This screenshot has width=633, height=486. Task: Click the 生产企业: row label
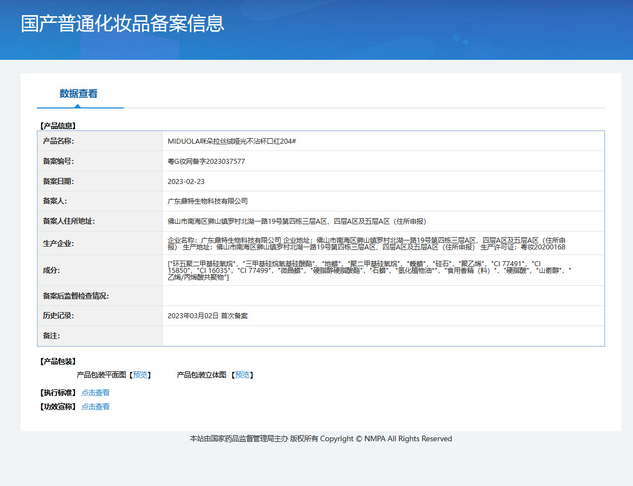58,243
